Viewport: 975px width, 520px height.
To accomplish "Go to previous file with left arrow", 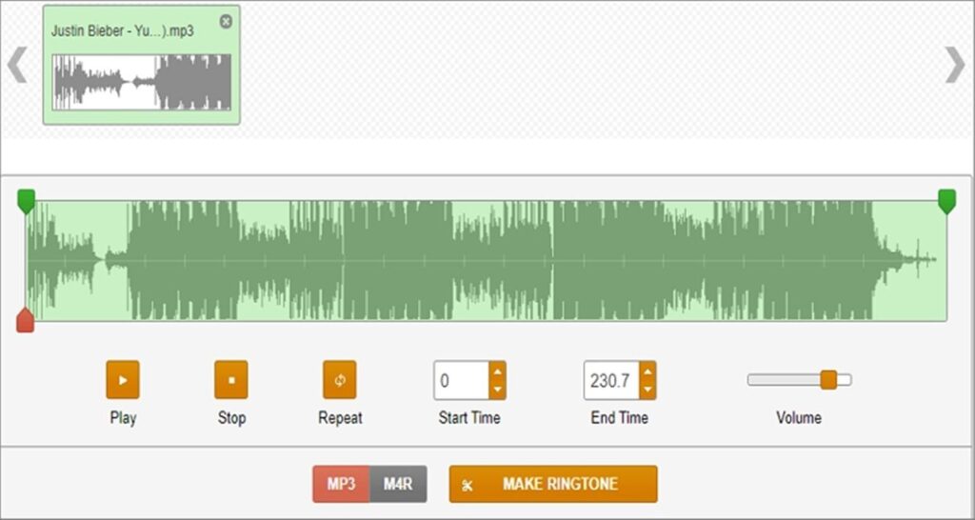I will 16,65.
